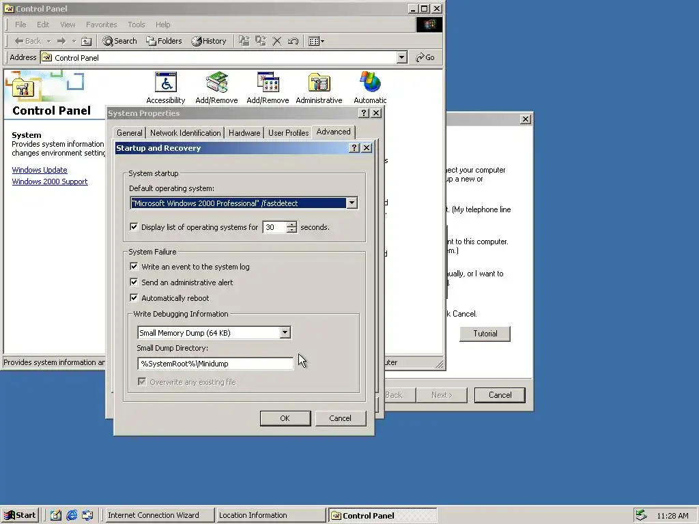Expand the Default operating system dropdown
The width and height of the screenshot is (699, 524).
[x=352, y=203]
